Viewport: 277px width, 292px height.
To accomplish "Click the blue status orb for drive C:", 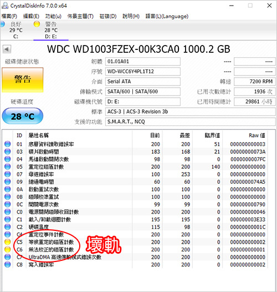I will click(x=2, y=24).
